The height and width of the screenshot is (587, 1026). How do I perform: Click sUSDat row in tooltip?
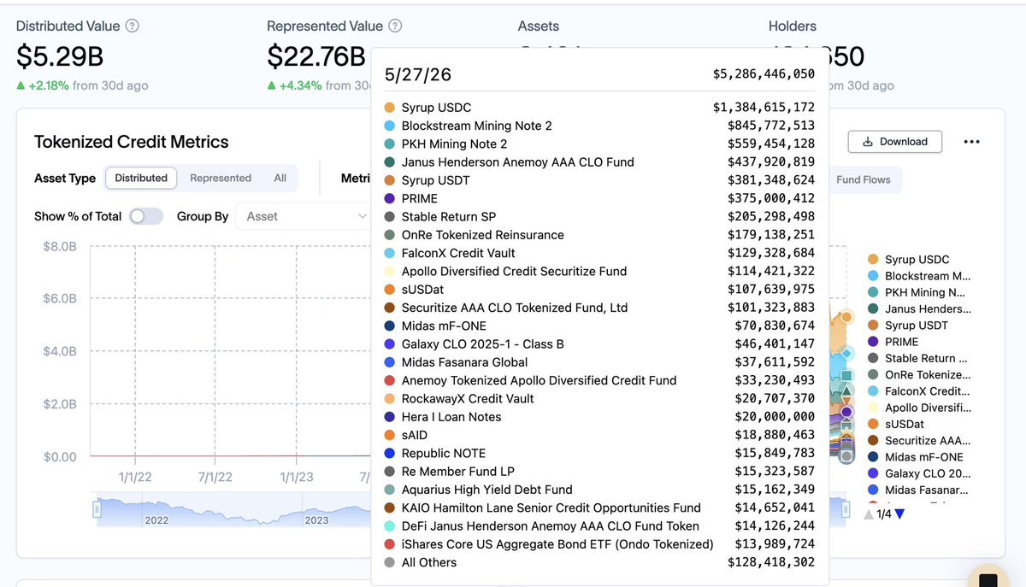point(599,290)
